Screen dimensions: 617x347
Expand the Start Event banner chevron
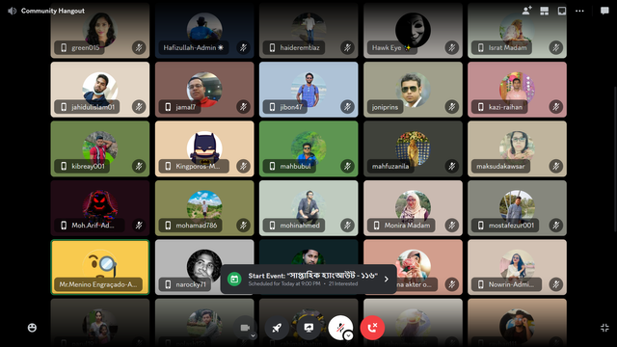click(x=387, y=279)
